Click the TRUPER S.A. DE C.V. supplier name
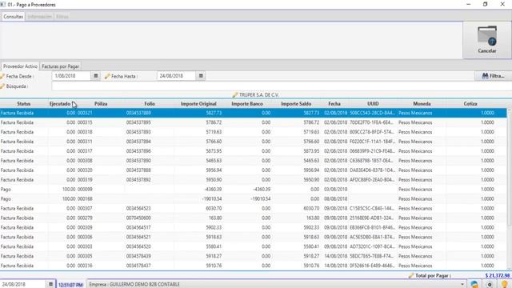The image size is (512, 288). point(258,95)
